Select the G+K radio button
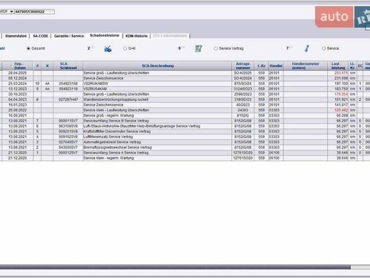Screen dimensions: 370x278 pyautogui.click(x=125, y=49)
